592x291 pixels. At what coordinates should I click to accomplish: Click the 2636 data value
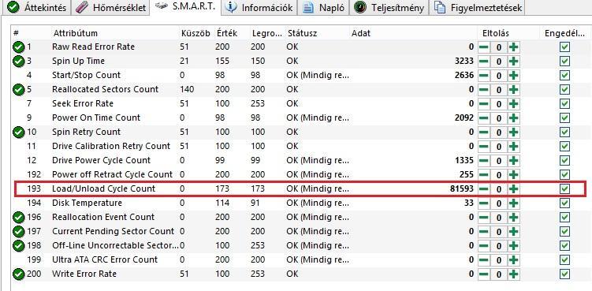tap(465, 76)
